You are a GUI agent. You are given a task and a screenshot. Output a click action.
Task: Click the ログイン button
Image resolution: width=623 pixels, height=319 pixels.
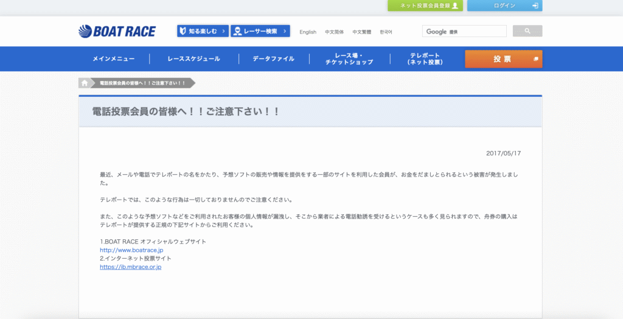(x=504, y=5)
